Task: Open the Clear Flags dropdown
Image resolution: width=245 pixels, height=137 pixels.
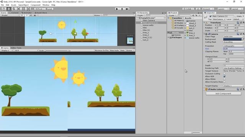Action: [234, 37]
